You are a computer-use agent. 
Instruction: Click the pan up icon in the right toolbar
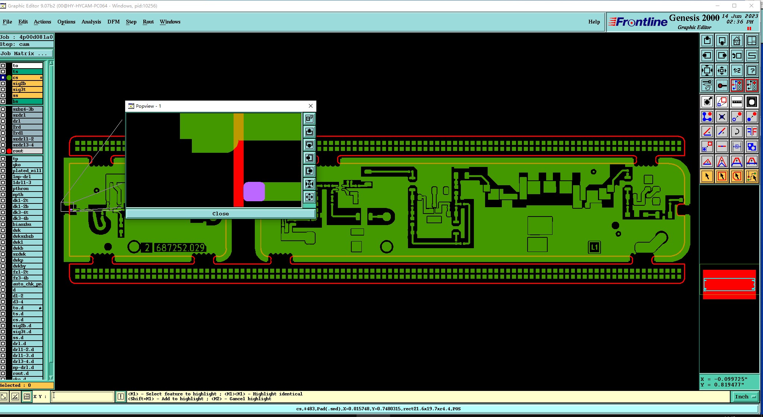pos(707,41)
